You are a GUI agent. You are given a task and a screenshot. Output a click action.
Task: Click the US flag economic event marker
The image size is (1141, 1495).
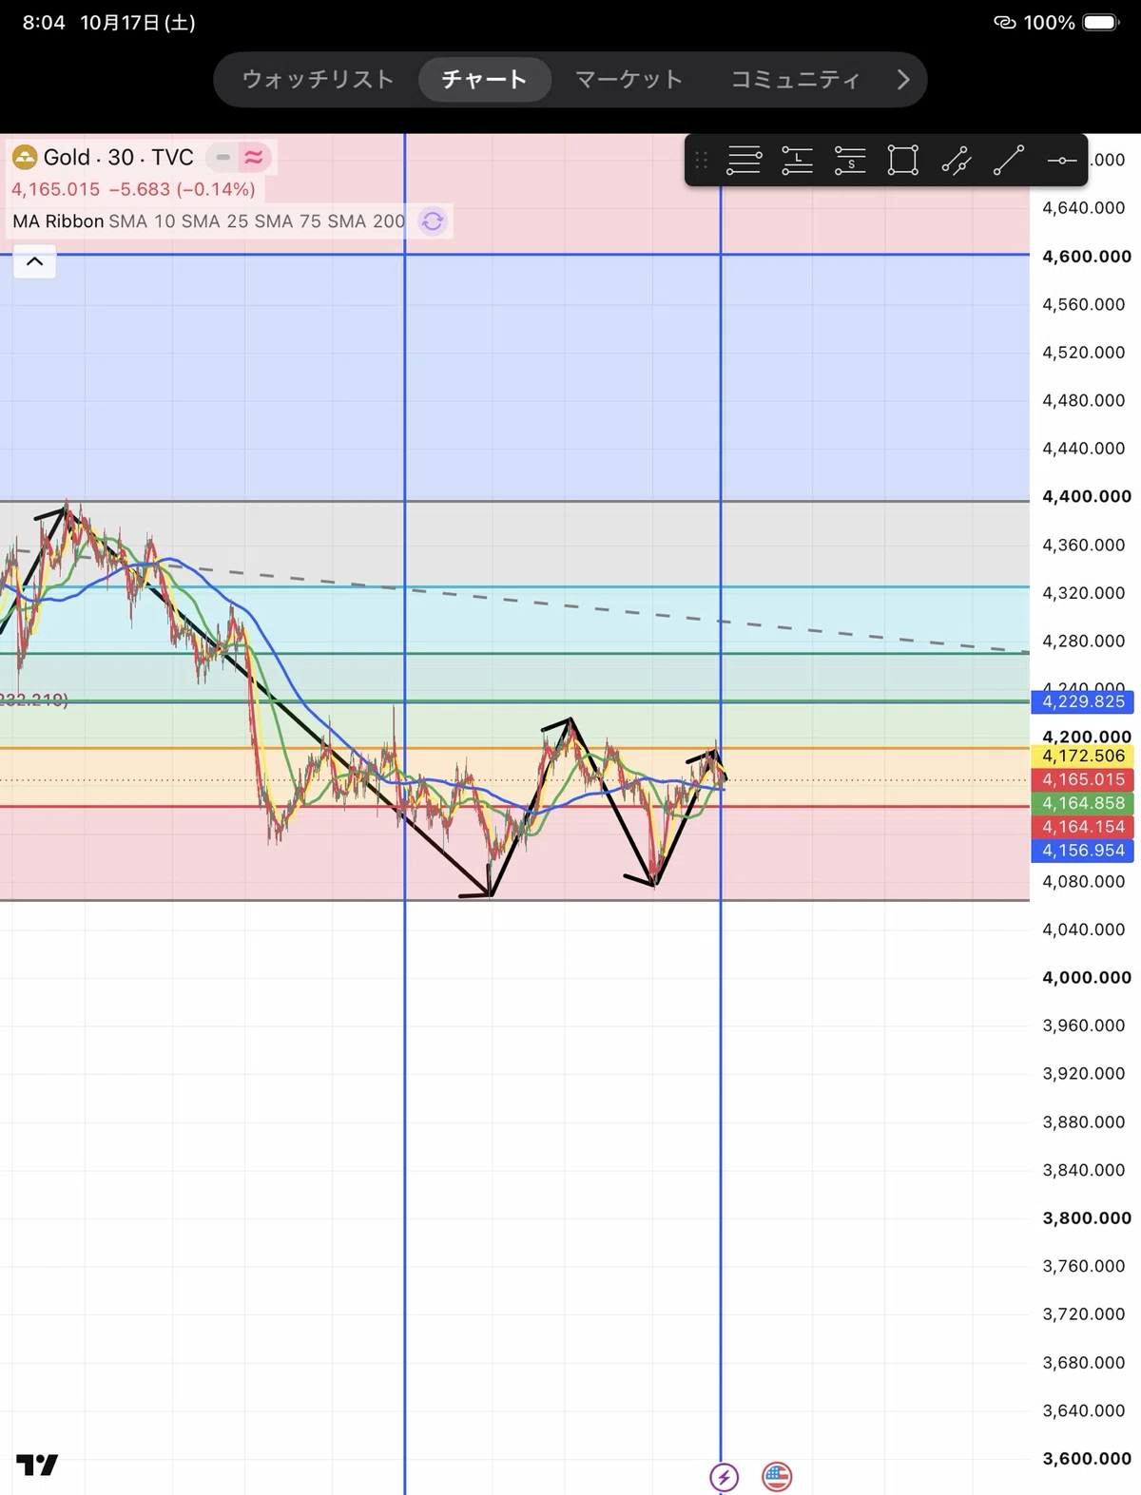click(777, 1477)
